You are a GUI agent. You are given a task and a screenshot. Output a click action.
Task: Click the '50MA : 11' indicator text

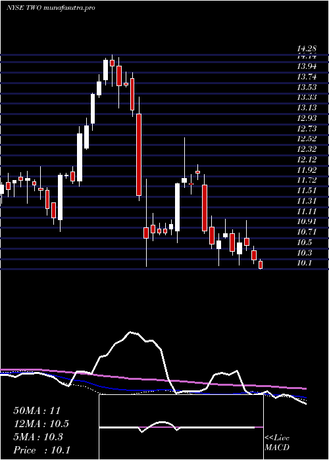[37, 411]
